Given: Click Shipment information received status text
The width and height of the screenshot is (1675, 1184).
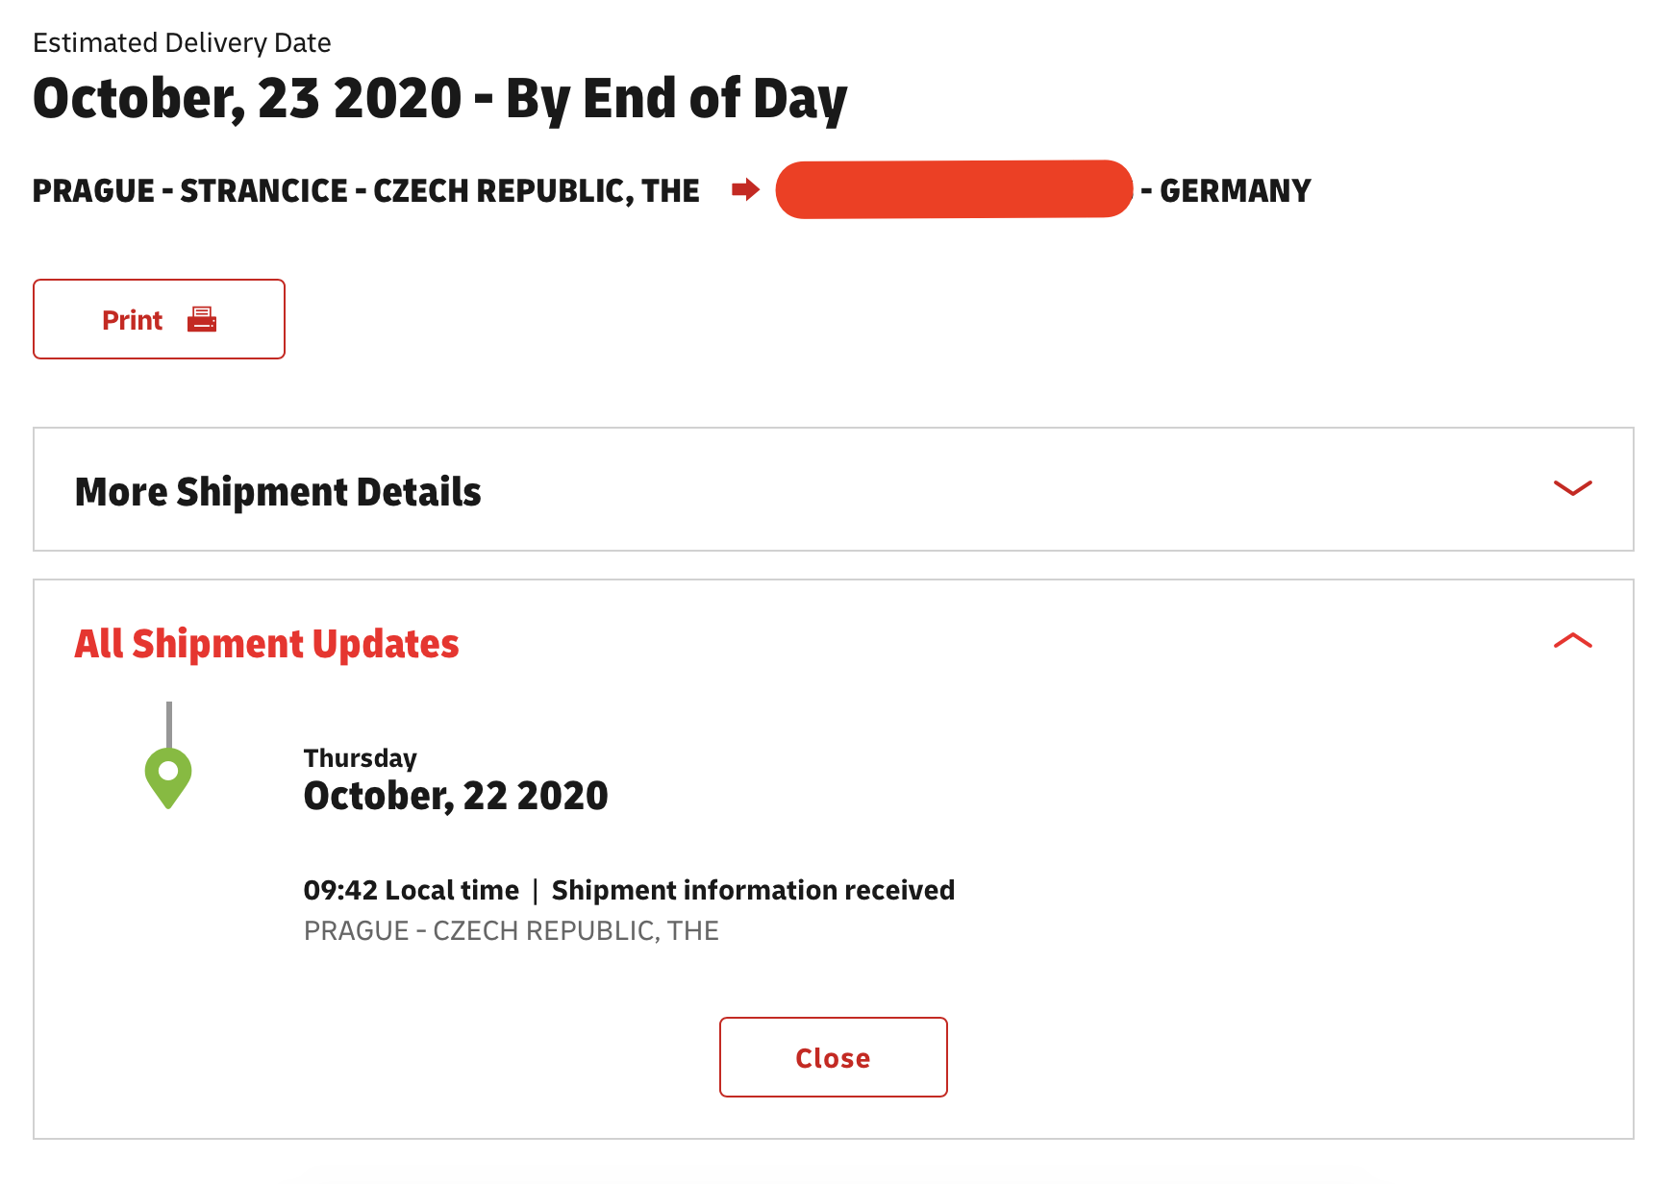Looking at the screenshot, I should coord(753,890).
